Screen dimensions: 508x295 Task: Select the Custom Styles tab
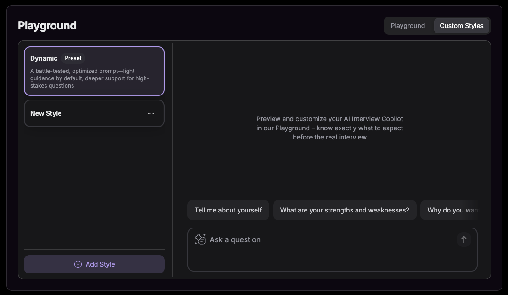[x=461, y=26]
